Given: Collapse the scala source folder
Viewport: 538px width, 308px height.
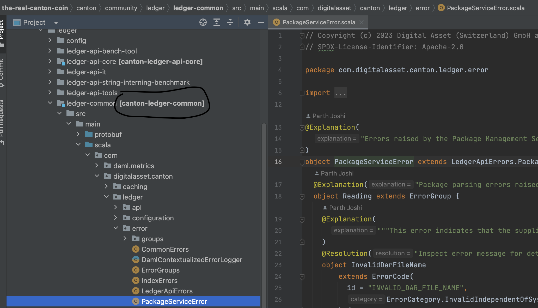Looking at the screenshot, I should tap(78, 145).
